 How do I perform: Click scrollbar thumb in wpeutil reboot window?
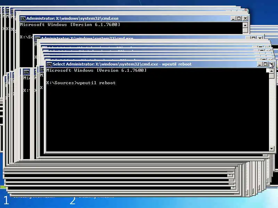tap(271, 76)
